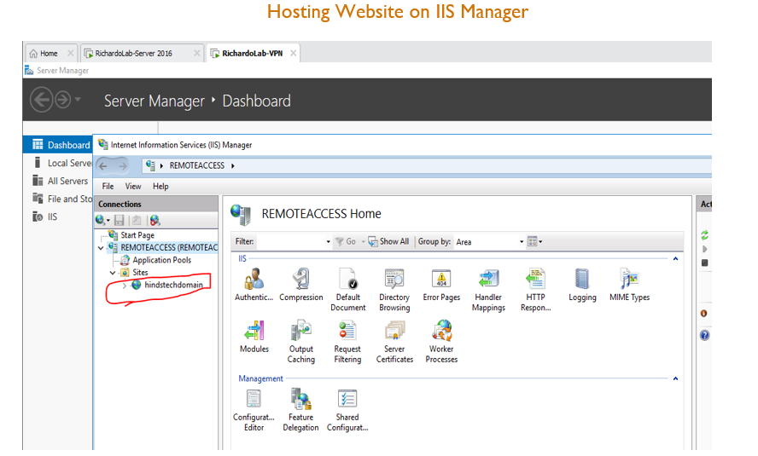Viewport: 758px width, 456px height.
Task: Click the Go filter button
Action: point(346,241)
